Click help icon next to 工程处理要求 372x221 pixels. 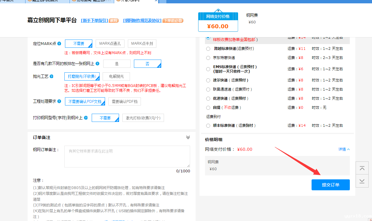coord(59,101)
